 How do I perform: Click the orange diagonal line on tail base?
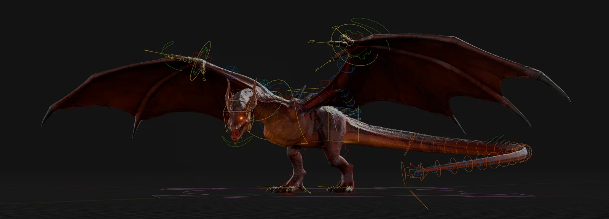click(409, 144)
